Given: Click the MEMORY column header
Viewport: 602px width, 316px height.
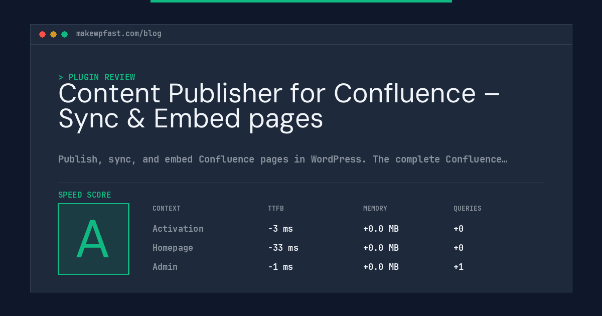Looking at the screenshot, I should (375, 209).
